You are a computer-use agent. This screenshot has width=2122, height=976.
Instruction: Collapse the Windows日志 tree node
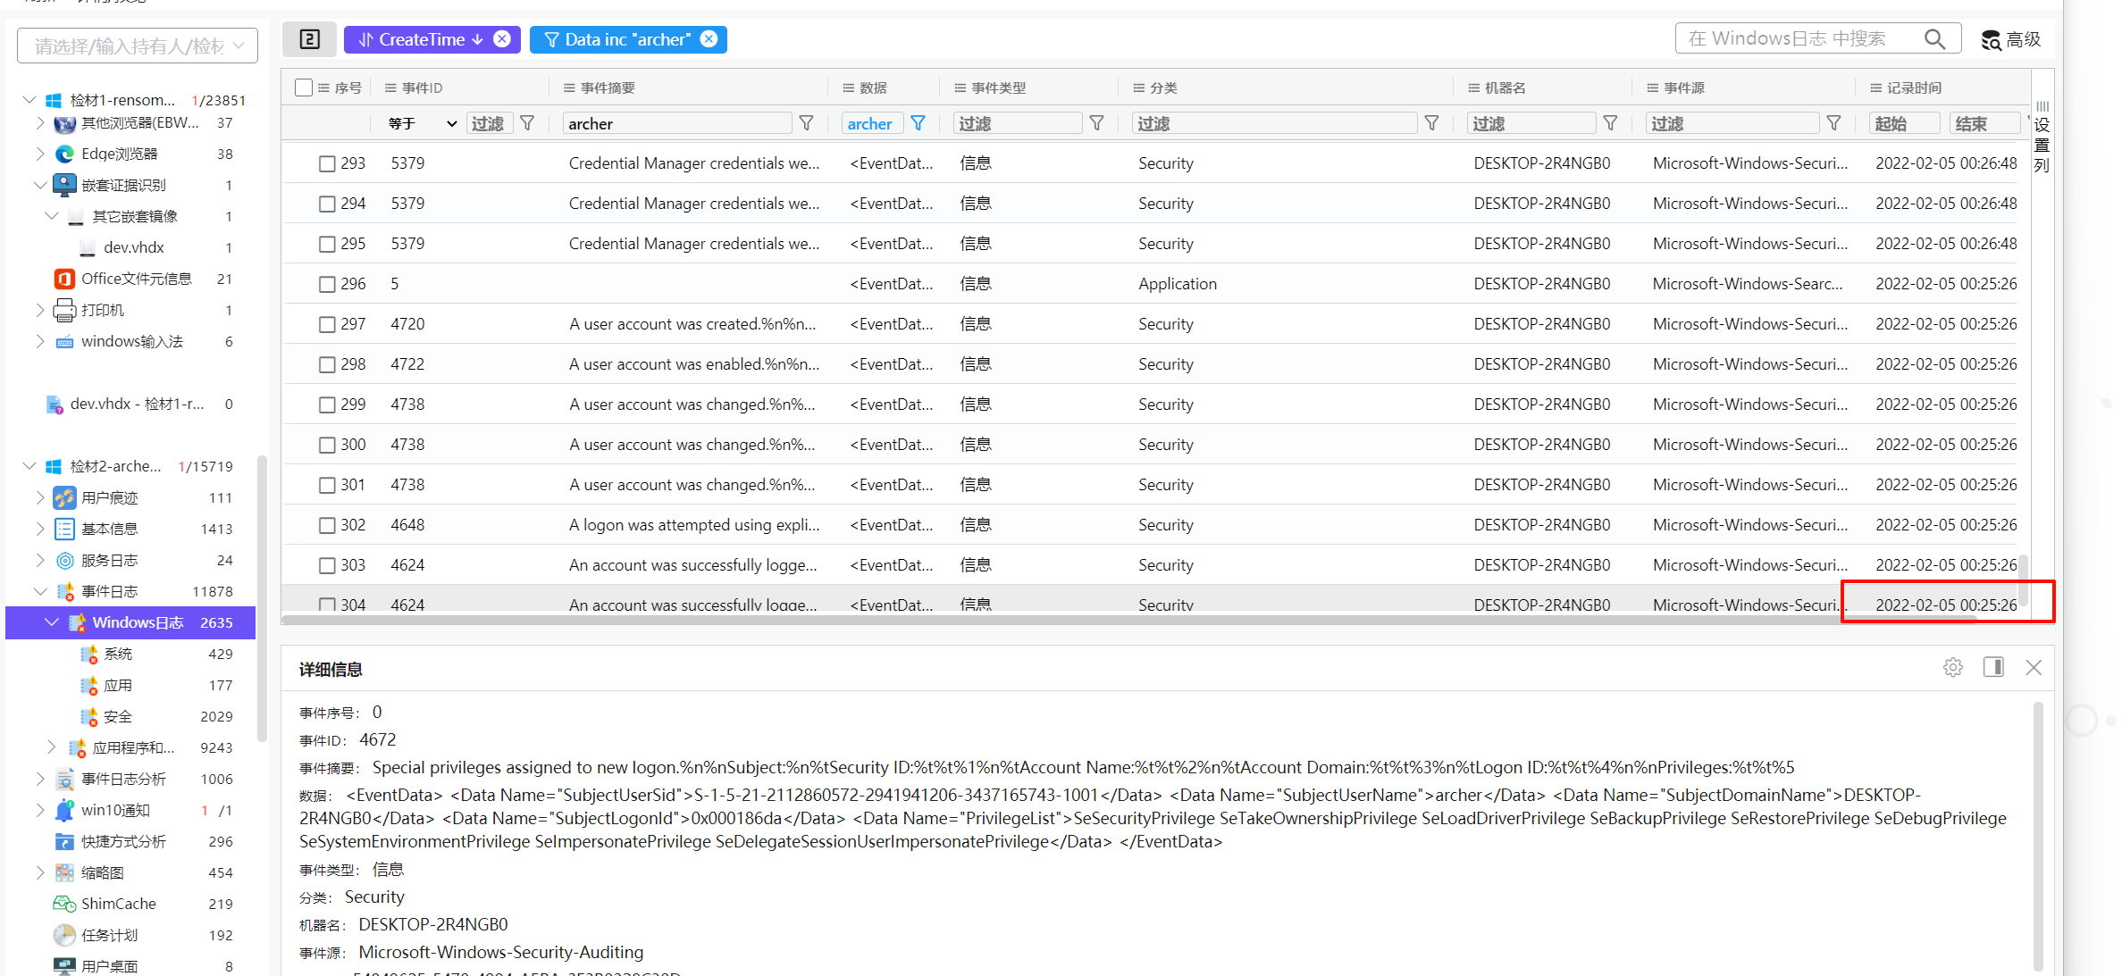[52, 622]
